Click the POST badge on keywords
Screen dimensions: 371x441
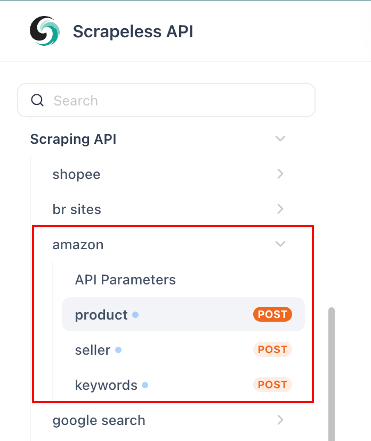click(272, 385)
